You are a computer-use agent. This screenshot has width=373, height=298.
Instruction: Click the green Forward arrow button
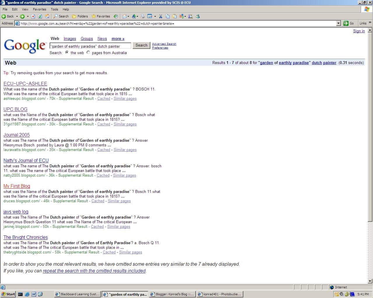coord(22,16)
